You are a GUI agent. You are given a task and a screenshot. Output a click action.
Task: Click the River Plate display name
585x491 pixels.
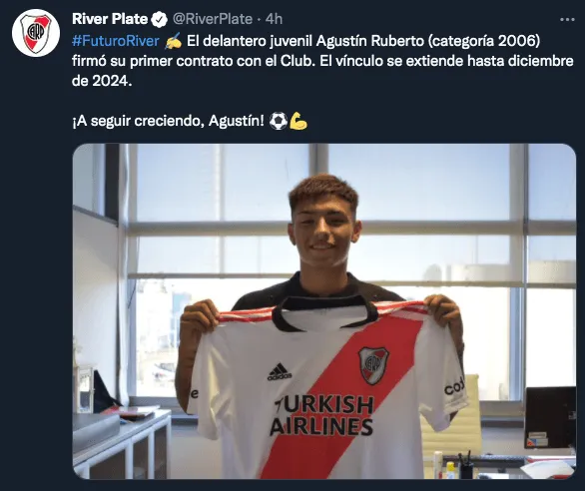pos(110,19)
